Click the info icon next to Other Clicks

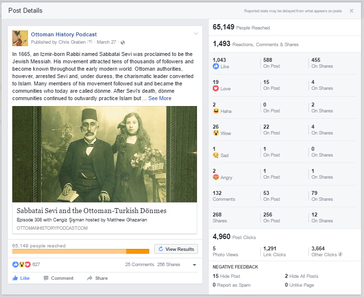340,254
